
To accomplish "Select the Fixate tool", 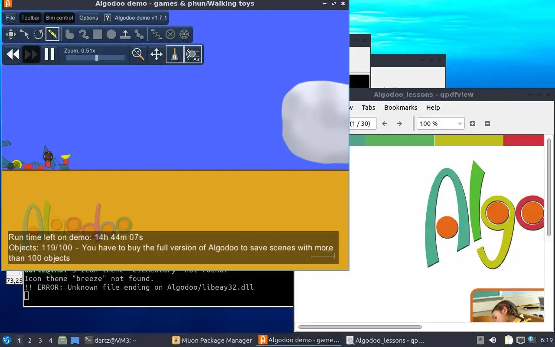I will click(x=170, y=34).
